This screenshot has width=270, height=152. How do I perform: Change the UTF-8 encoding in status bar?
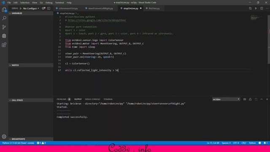tap(236, 143)
